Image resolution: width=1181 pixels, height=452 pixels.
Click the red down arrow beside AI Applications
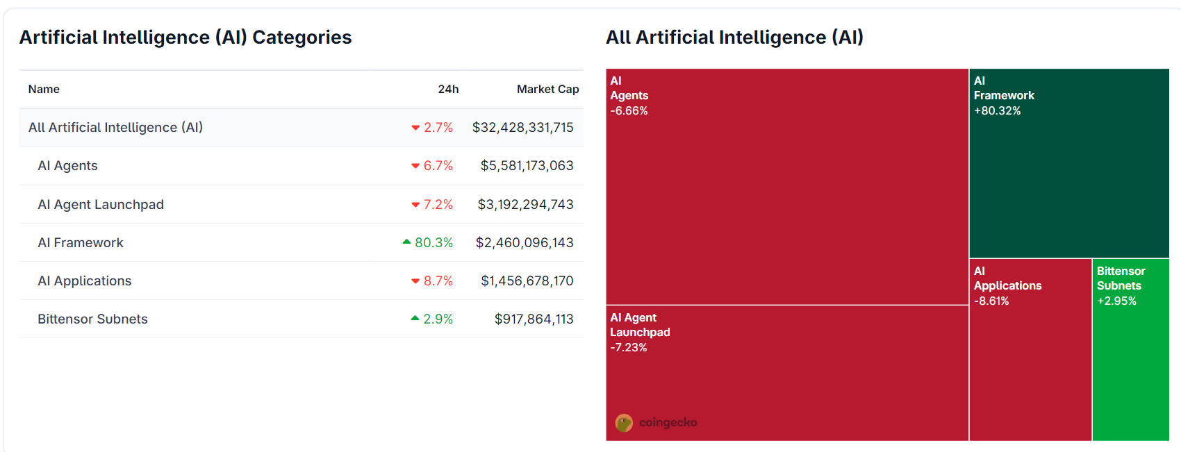coord(415,281)
